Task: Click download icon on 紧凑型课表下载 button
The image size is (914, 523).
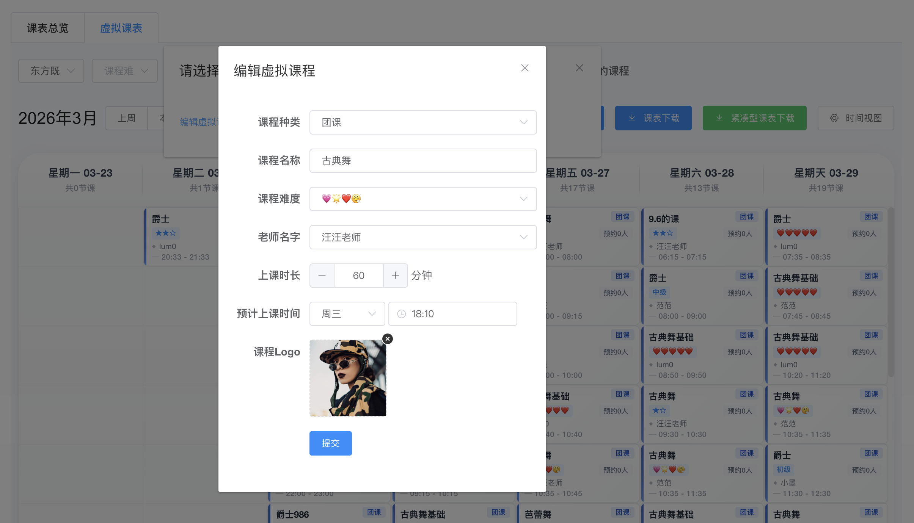Action: [719, 118]
